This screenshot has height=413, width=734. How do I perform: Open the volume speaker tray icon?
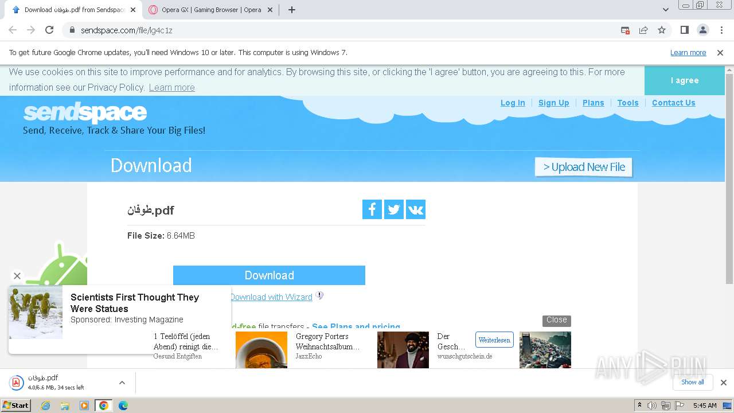(652, 406)
